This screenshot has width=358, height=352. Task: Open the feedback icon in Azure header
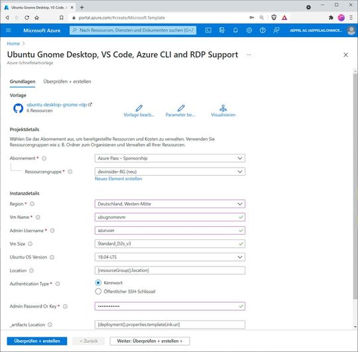pyautogui.click(x=276, y=30)
